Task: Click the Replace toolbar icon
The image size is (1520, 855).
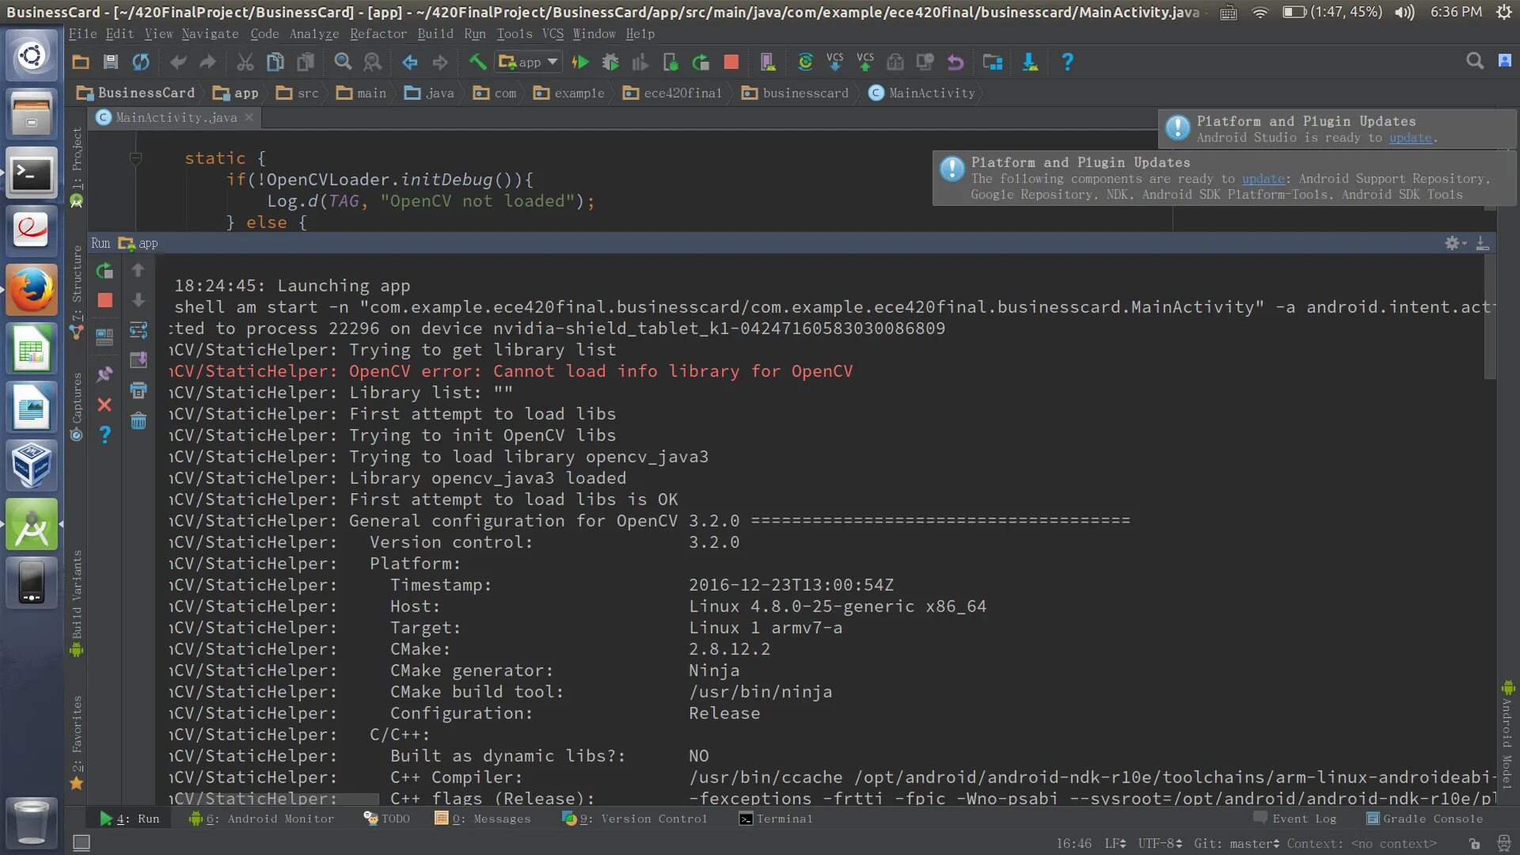Action: 372,62
